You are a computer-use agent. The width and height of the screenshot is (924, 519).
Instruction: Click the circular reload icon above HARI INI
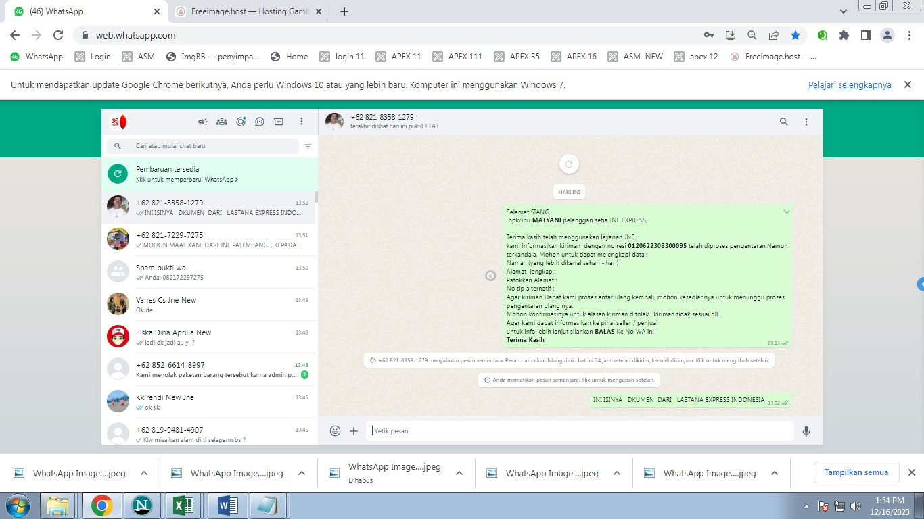[x=569, y=164]
